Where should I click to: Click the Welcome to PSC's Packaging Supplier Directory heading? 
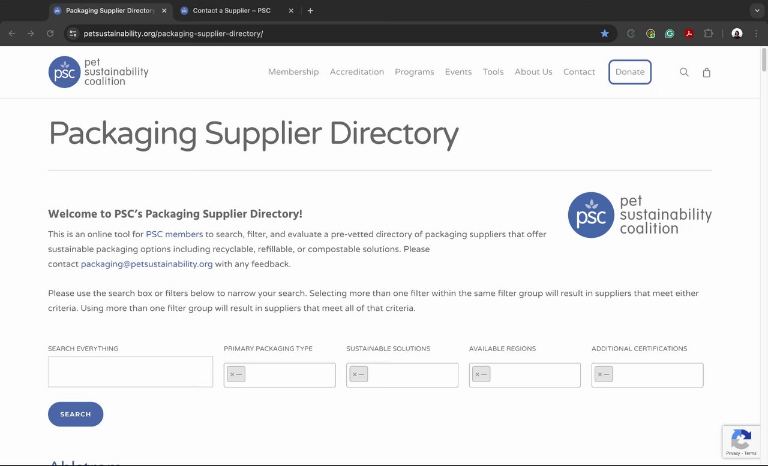(x=175, y=214)
